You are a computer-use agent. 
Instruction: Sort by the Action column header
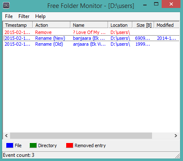[52, 25]
